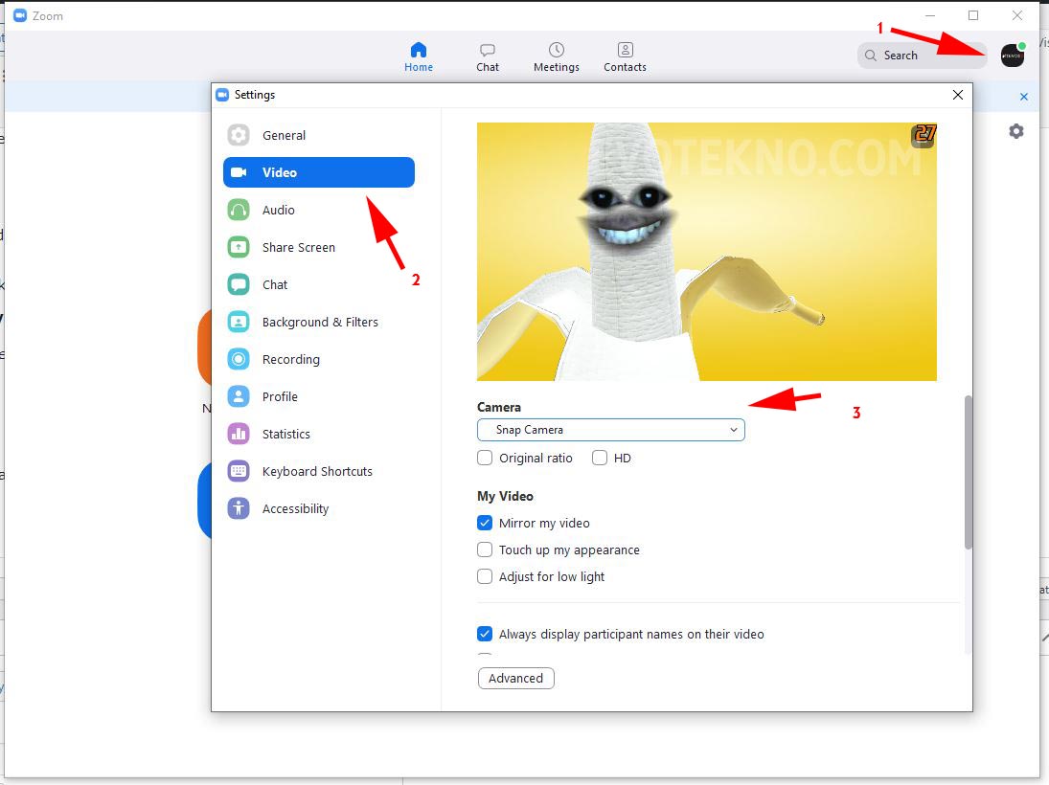
Task: Click the settings panel vertical scrollbar
Action: tap(968, 472)
